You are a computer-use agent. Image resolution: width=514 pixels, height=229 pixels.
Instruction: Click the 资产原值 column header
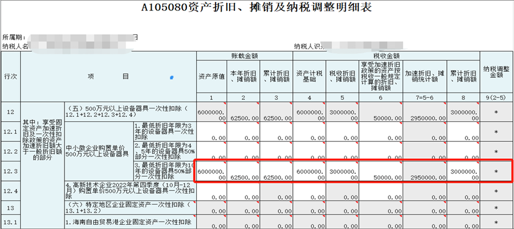tap(211, 76)
